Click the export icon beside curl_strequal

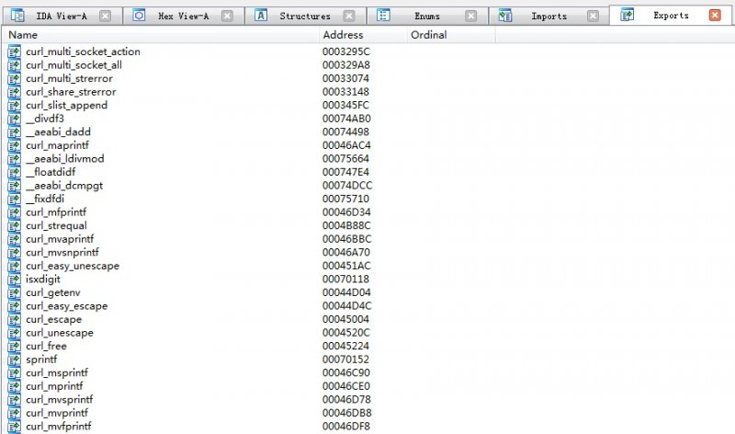[x=15, y=225]
